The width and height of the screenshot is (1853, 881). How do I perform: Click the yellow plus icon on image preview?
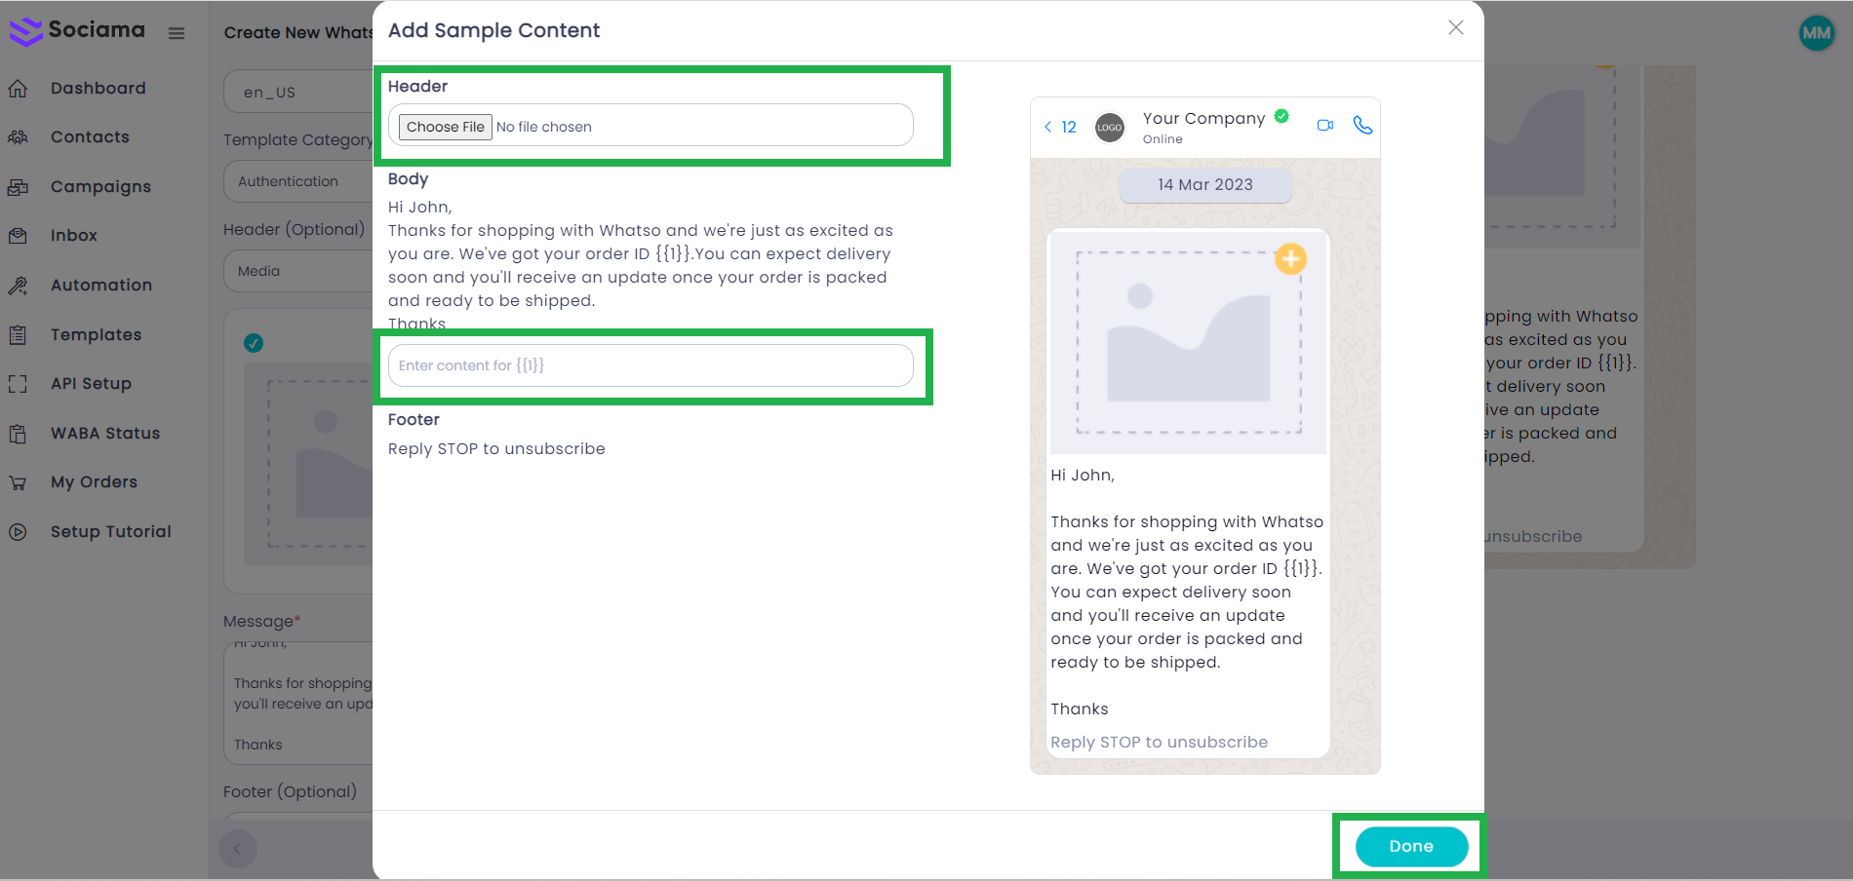(x=1290, y=259)
